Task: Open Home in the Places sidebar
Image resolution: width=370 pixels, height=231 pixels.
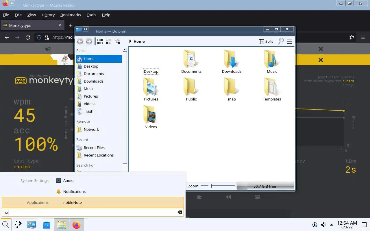Action: (x=99, y=59)
